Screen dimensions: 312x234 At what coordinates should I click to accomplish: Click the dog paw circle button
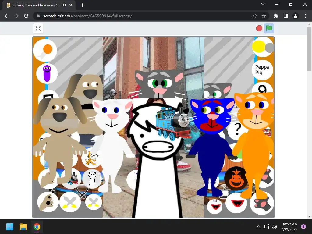pyautogui.click(x=48, y=202)
